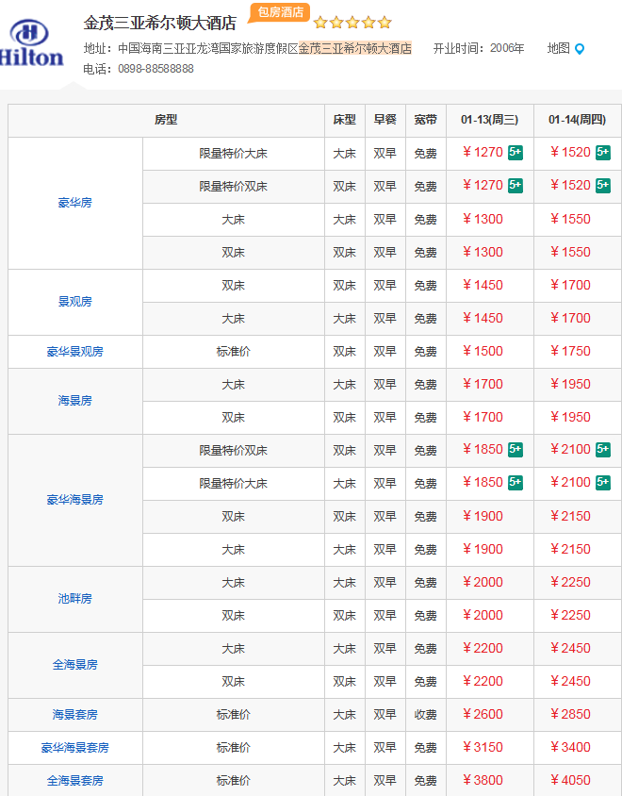Select the 01-13(周三) date column header
Screen dimensions: 622x796
coord(490,120)
